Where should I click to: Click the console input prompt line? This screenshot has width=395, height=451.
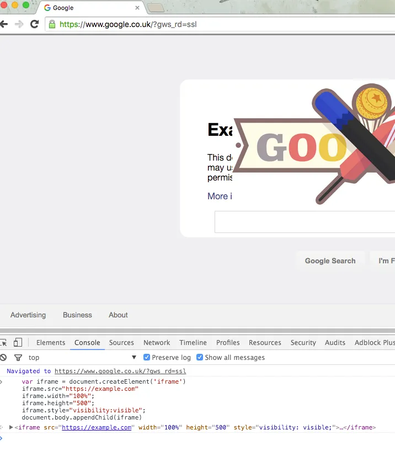click(x=197, y=438)
